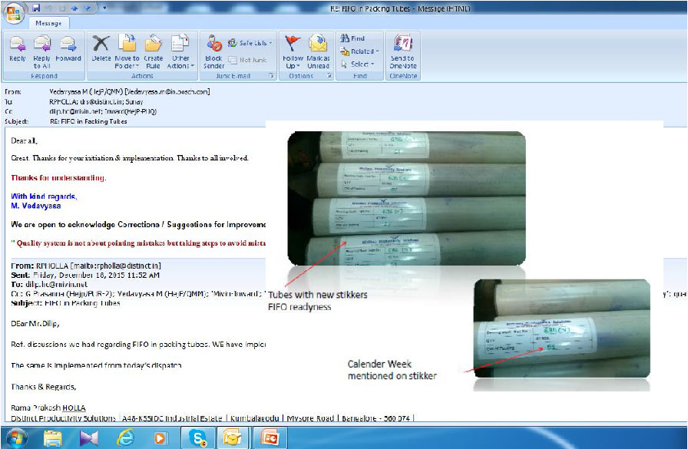The width and height of the screenshot is (688, 449).
Task: Go to the previous item with the up arrow
Action: [x=75, y=8]
